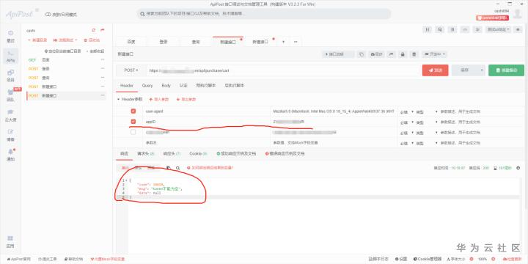Image resolution: width=528 pixels, height=264 pixels.
Task: Open the POST method dropdown
Action: [x=131, y=70]
